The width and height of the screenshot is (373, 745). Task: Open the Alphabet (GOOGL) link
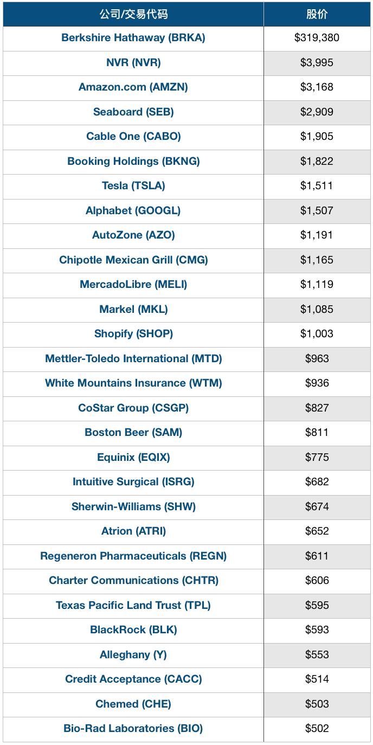[133, 210]
